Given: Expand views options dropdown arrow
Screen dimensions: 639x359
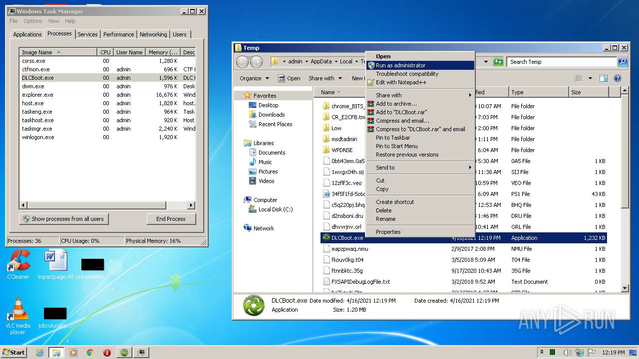Looking at the screenshot, I should tap(590, 78).
